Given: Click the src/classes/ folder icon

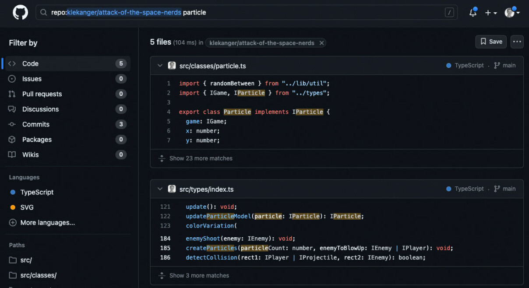Looking at the screenshot, I should (x=13, y=275).
